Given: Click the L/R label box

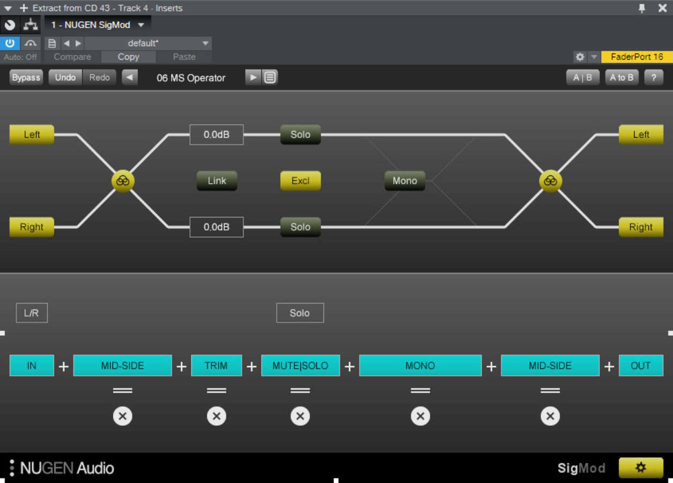Looking at the screenshot, I should coord(32,313).
